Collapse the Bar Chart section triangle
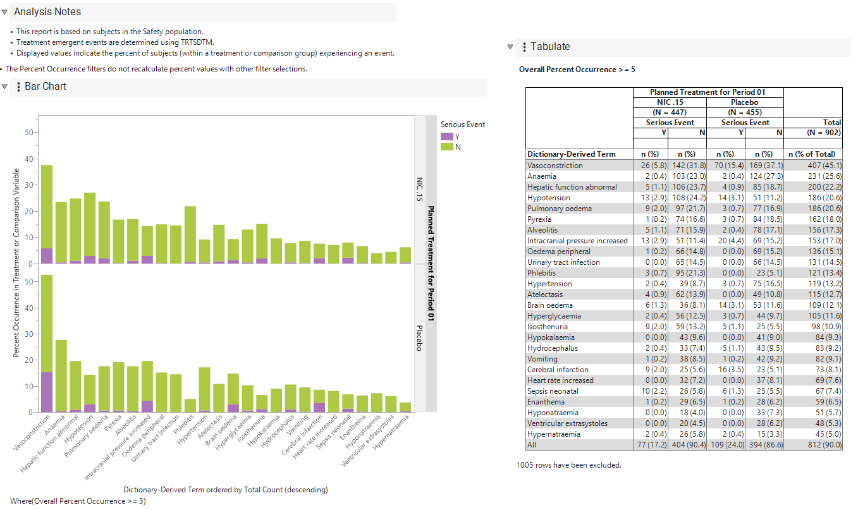Image resolution: width=858 pixels, height=510 pixels. [5, 87]
